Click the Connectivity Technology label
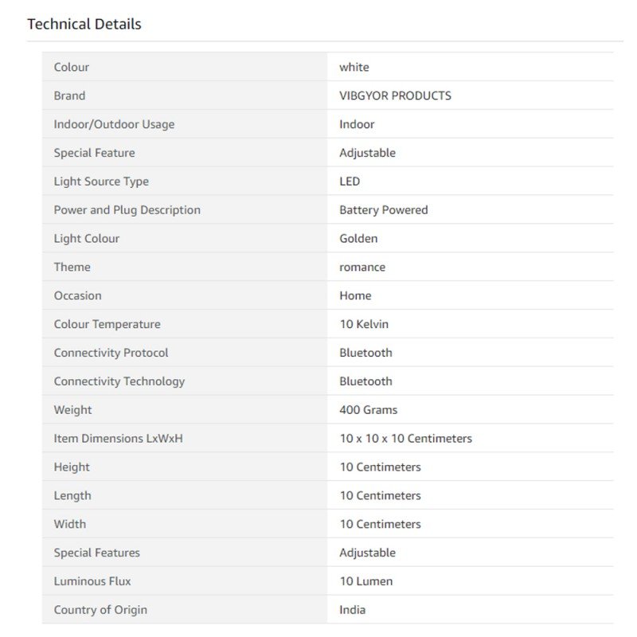637x637 pixels. coord(119,381)
